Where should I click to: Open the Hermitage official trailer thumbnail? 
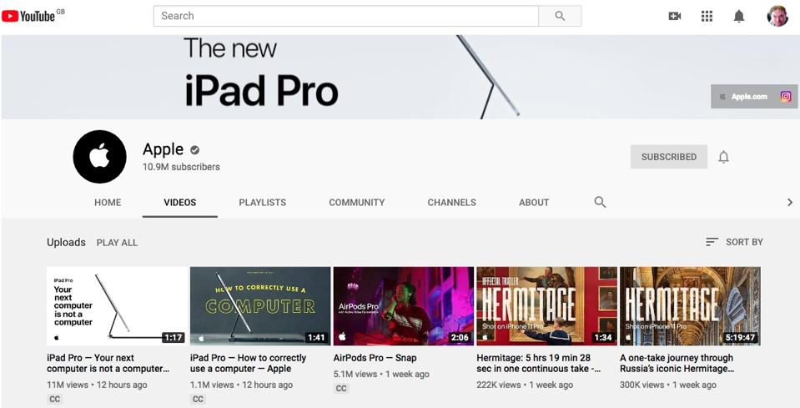tap(547, 306)
